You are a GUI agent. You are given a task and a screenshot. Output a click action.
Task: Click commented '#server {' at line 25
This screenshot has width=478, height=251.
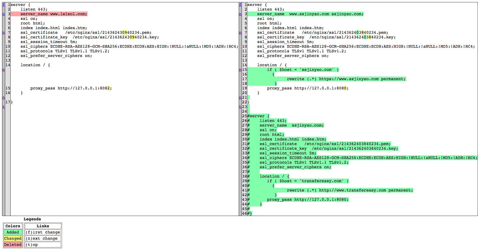(x=258, y=116)
